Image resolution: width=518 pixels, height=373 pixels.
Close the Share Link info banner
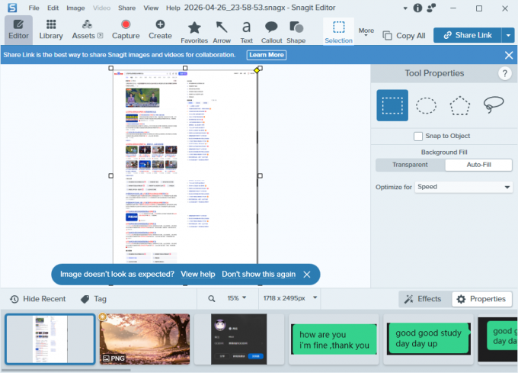(509, 55)
